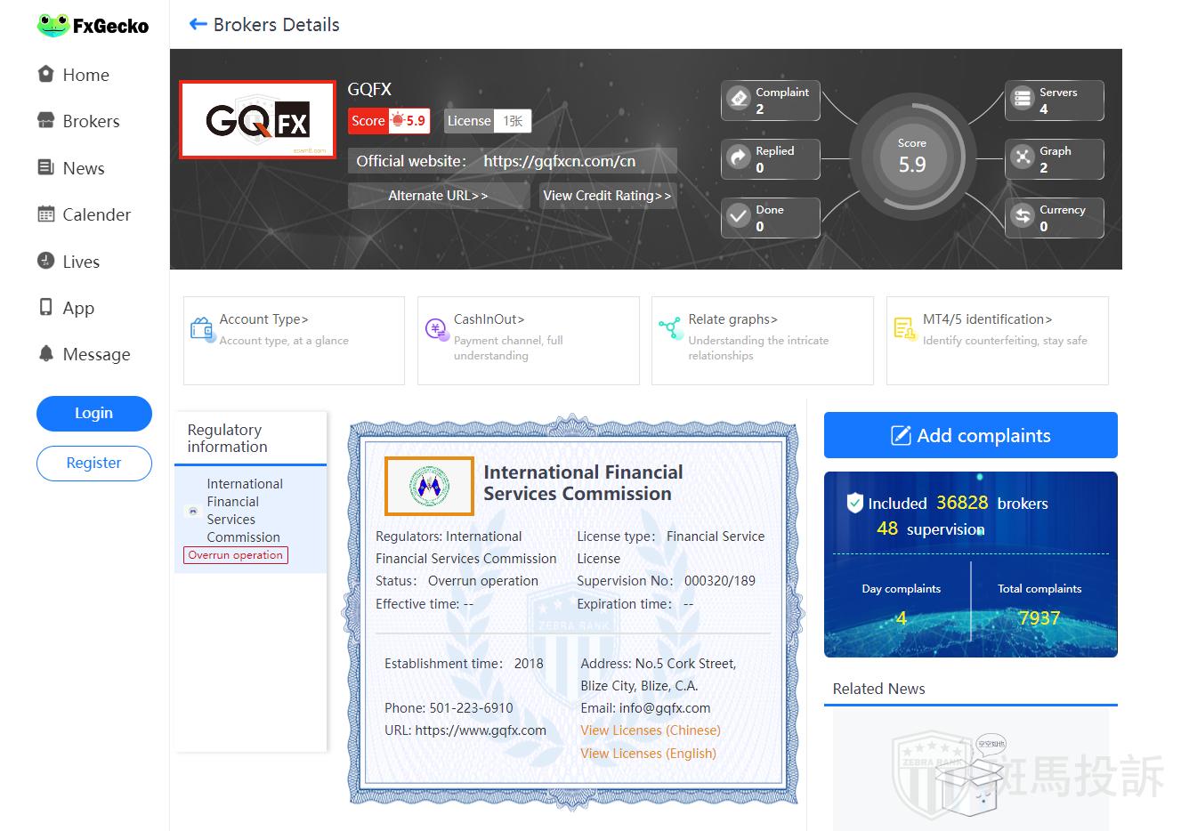Click the FxGecko frog logo
This screenshot has height=831, width=1181.
tap(53, 26)
